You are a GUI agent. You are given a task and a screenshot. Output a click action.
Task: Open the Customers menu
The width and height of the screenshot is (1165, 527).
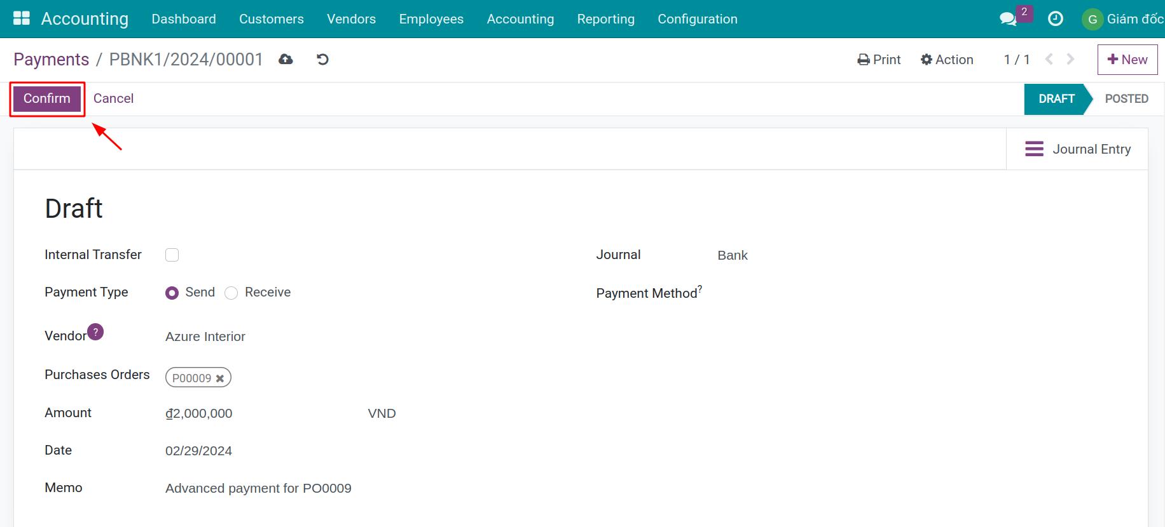pyautogui.click(x=272, y=19)
